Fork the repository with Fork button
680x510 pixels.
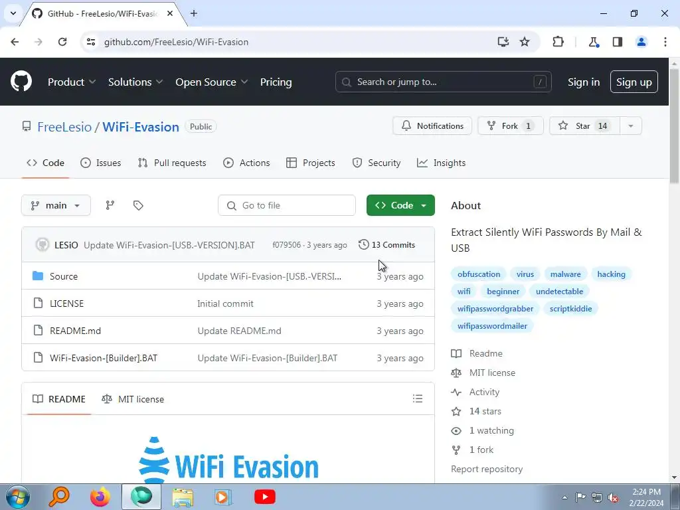pos(511,126)
